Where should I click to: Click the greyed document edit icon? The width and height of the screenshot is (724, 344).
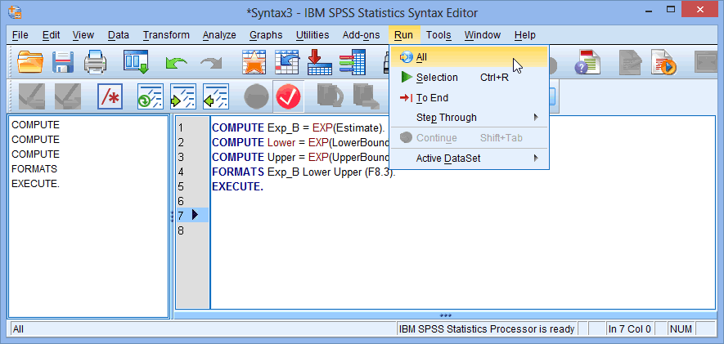coord(630,62)
